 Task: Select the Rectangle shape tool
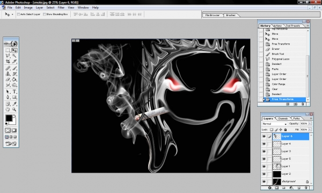pyautogui.click(x=14, y=97)
